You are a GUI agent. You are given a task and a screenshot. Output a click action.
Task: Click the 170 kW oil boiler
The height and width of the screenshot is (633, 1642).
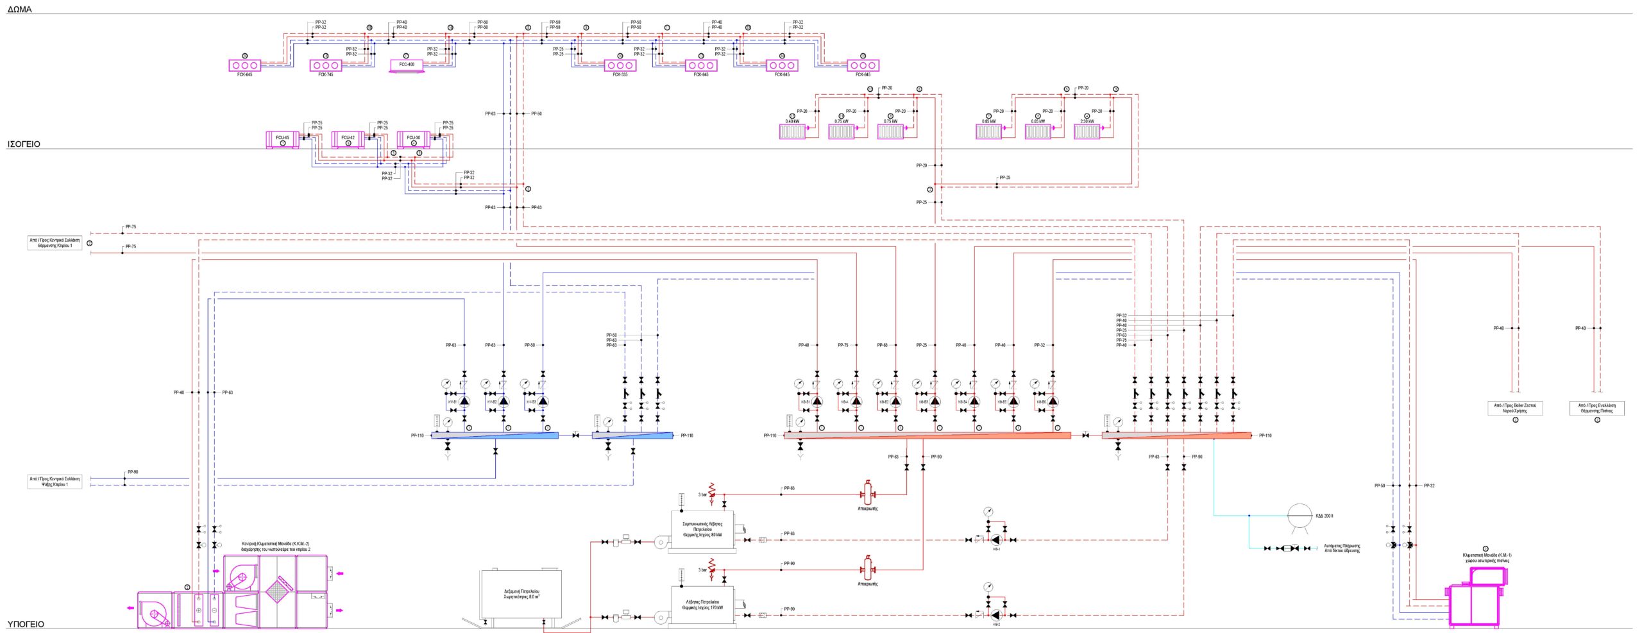[x=702, y=605]
